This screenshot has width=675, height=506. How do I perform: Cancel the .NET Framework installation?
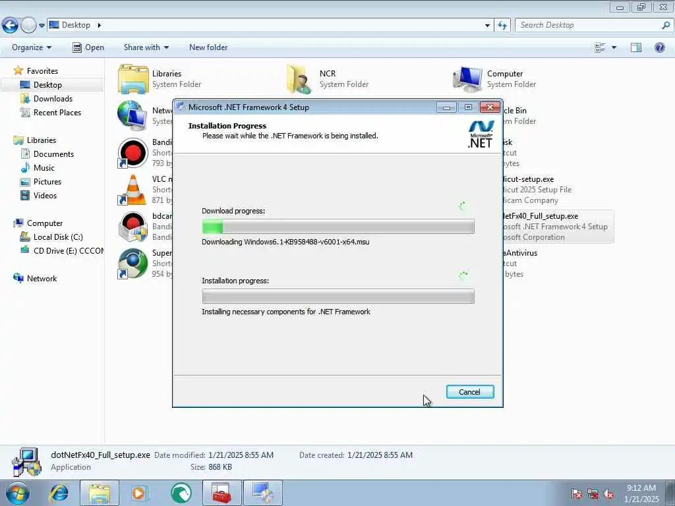pyautogui.click(x=469, y=392)
